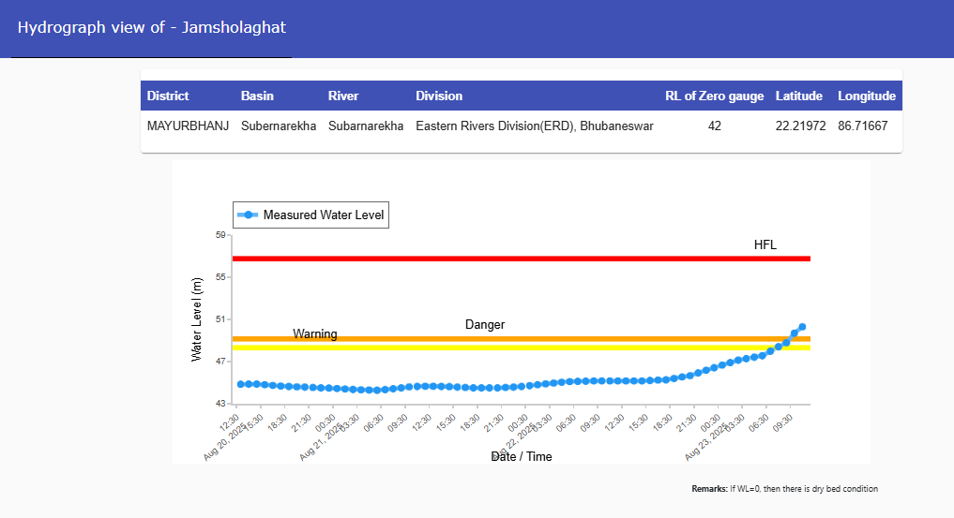Click the District column header
Image resolution: width=954 pixels, height=518 pixels.
point(168,96)
